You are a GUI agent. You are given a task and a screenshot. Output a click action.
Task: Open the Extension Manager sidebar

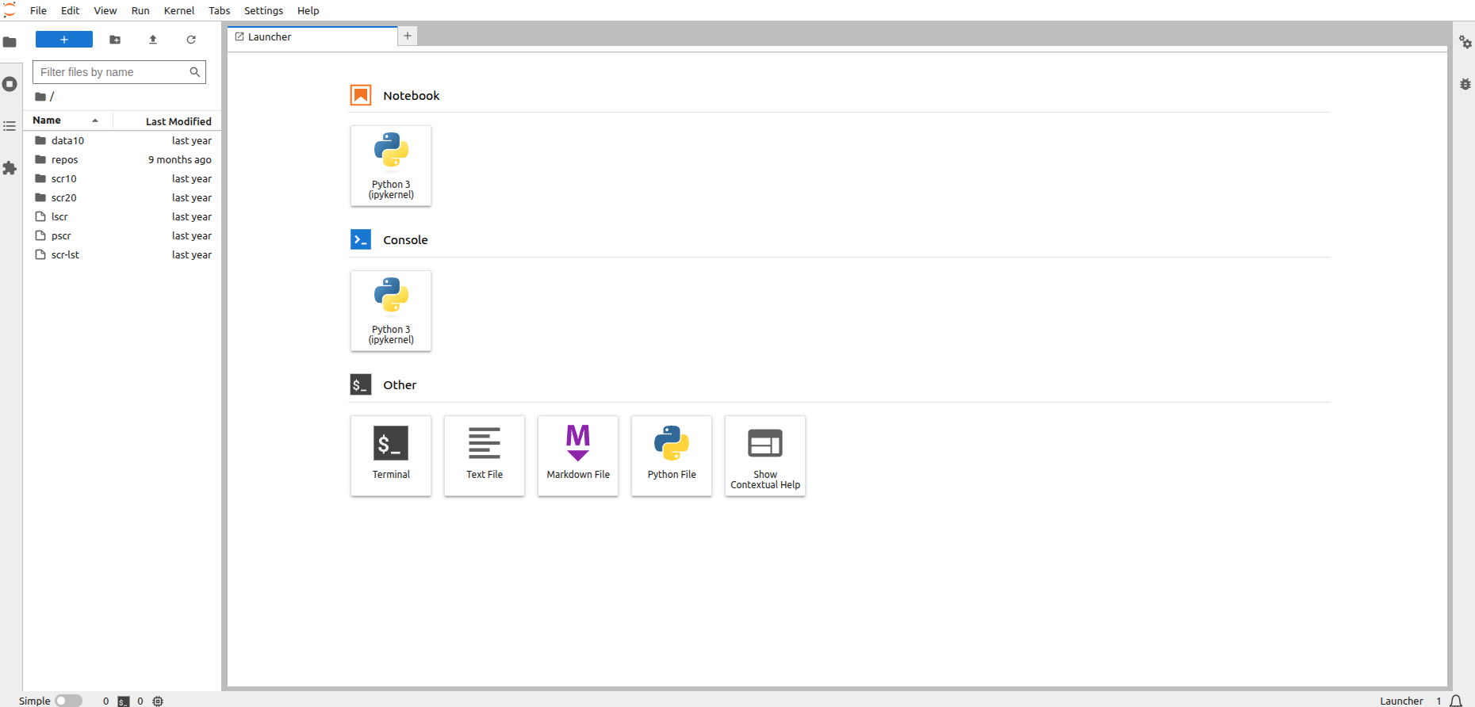coord(10,168)
